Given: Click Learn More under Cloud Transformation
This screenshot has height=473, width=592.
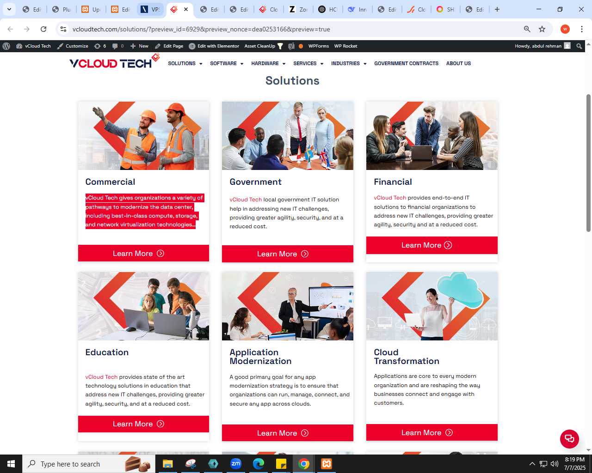Looking at the screenshot, I should (x=432, y=432).
